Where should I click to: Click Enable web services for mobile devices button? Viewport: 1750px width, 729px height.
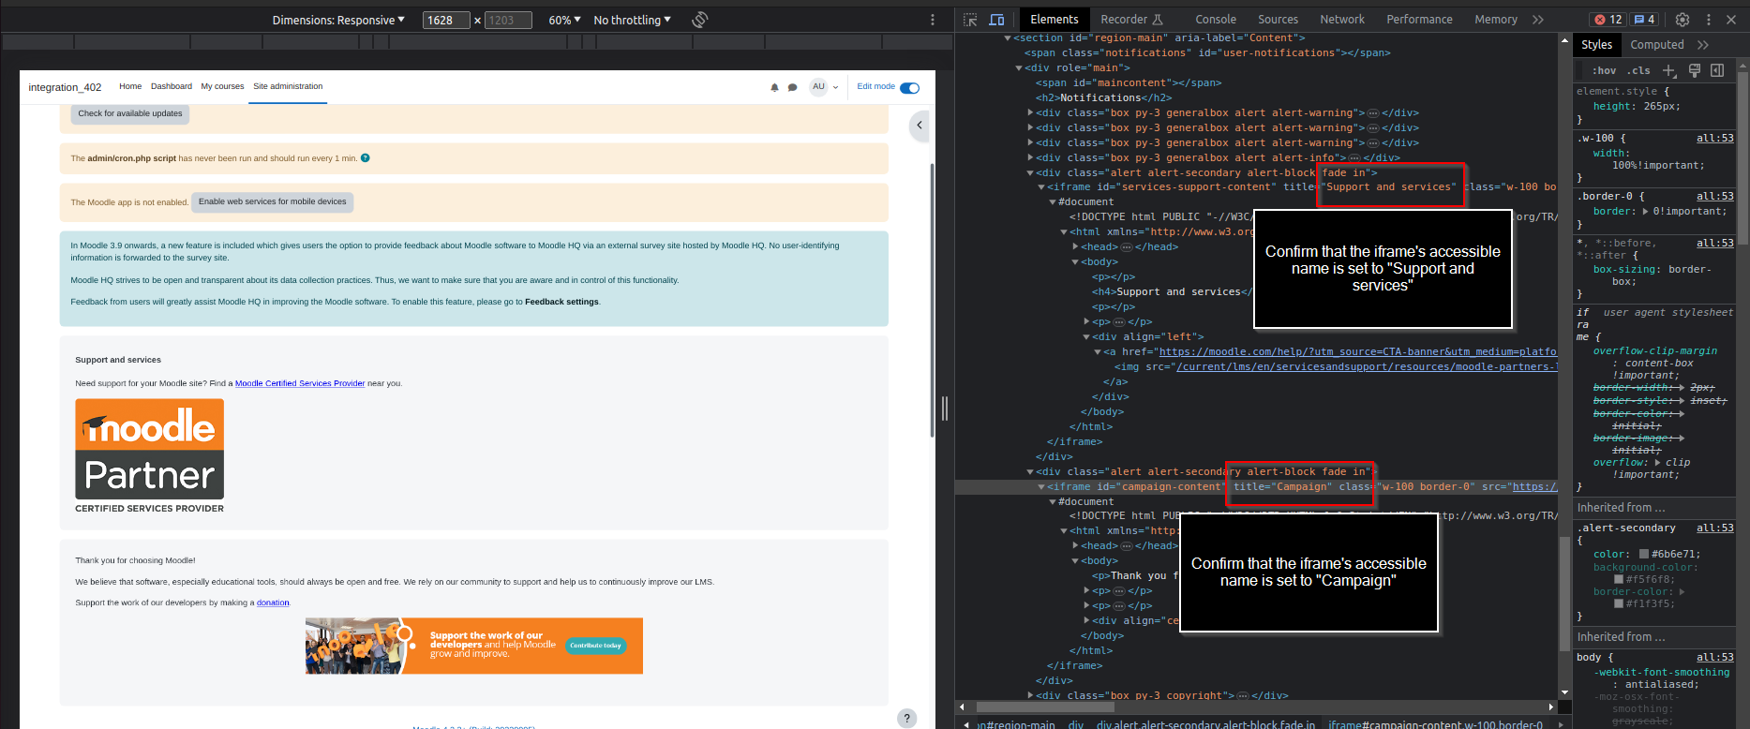[272, 201]
